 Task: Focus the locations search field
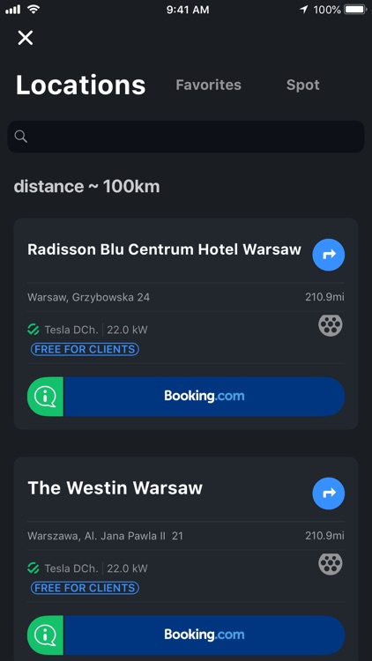tap(186, 137)
